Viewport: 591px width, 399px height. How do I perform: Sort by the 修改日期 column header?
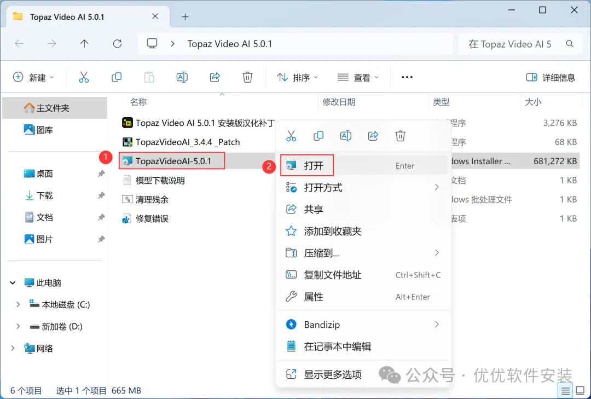tap(339, 102)
